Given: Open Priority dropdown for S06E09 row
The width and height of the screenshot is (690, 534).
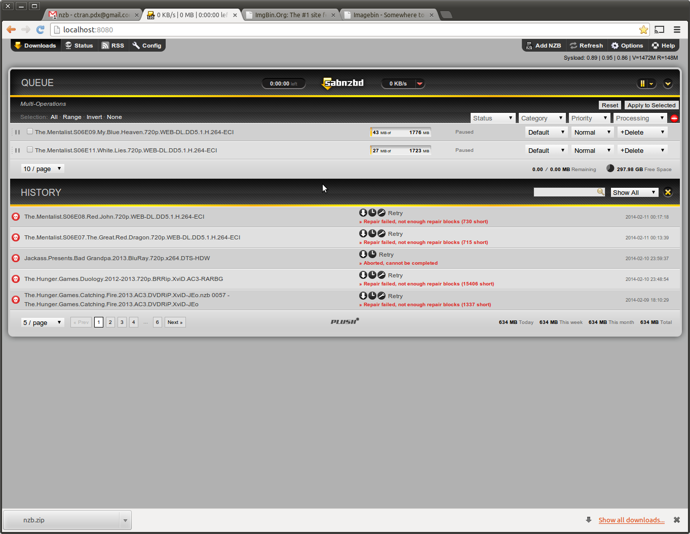Looking at the screenshot, I should (592, 132).
